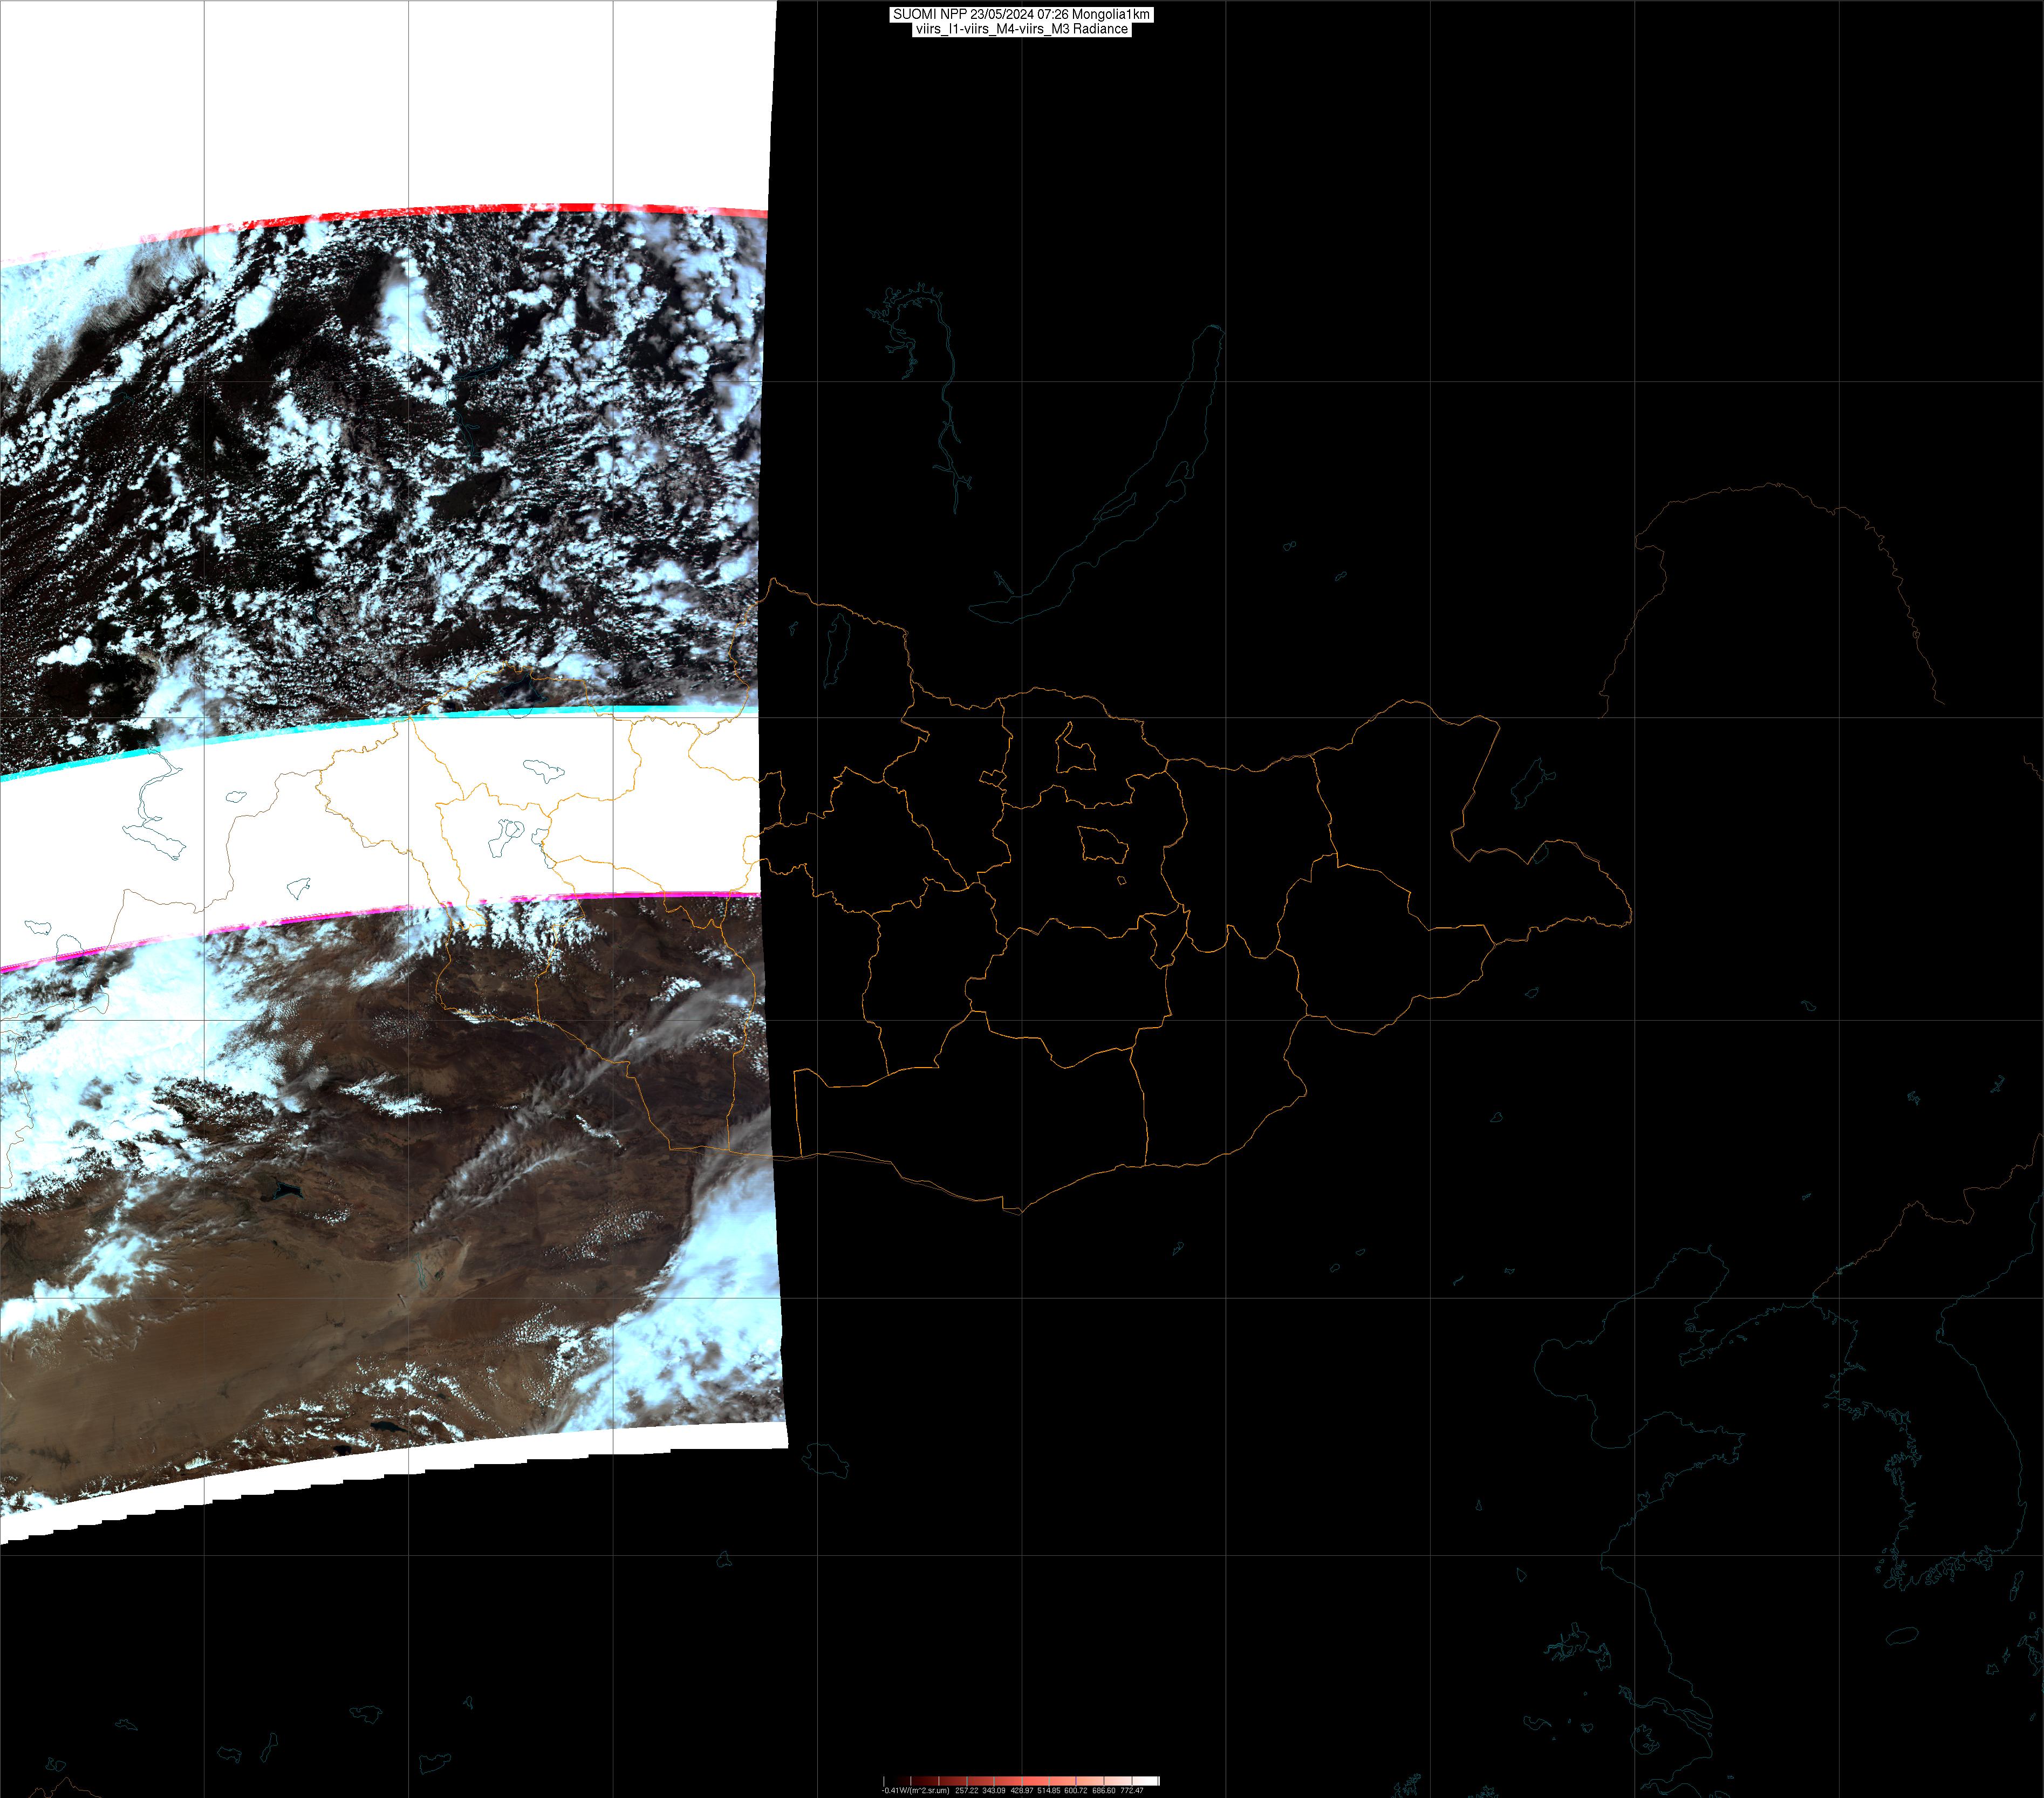
Task: Click the 428.97 value on the colorbar
Action: coord(1022,1791)
